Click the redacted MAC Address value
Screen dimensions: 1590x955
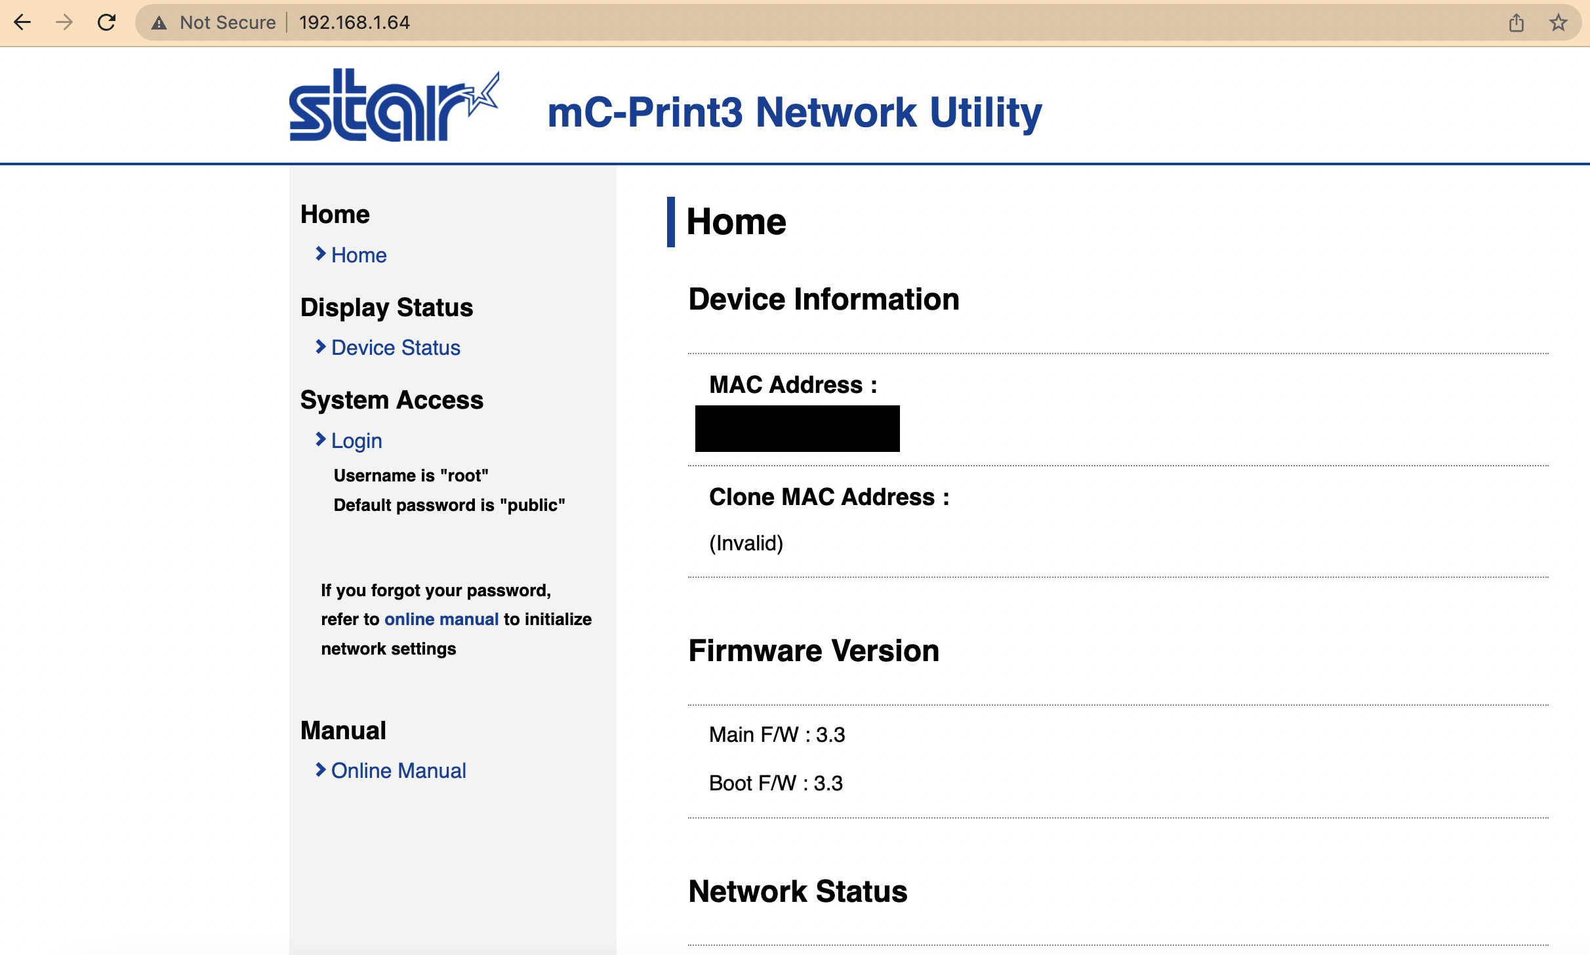(797, 428)
